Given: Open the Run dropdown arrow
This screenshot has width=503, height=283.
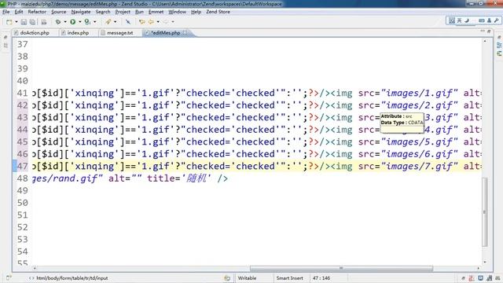Looking at the screenshot, I should point(80,22).
